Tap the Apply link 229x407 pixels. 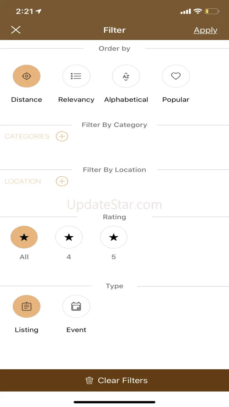pos(206,30)
